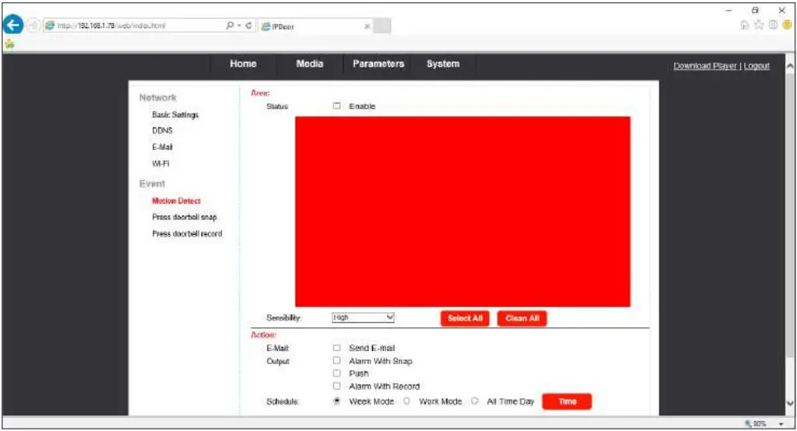Click the favorites bar icon below back button
This screenshot has width=797, height=431.
pos(9,45)
